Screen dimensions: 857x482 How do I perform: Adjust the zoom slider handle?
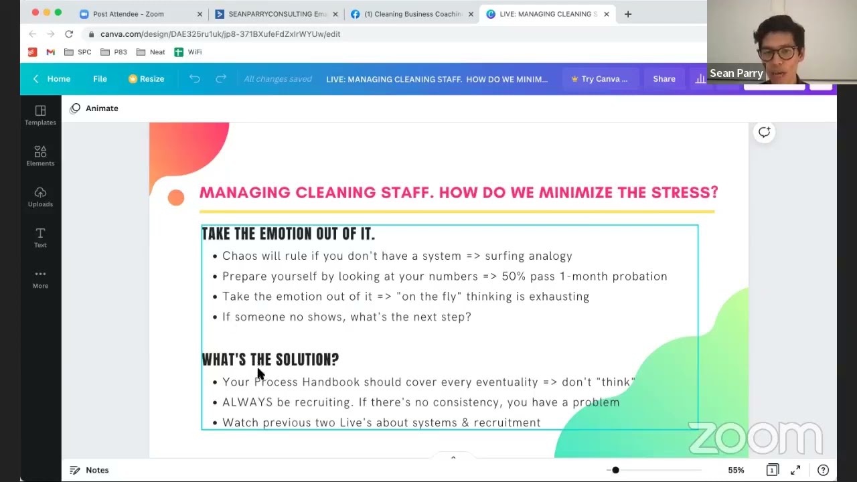click(x=615, y=470)
